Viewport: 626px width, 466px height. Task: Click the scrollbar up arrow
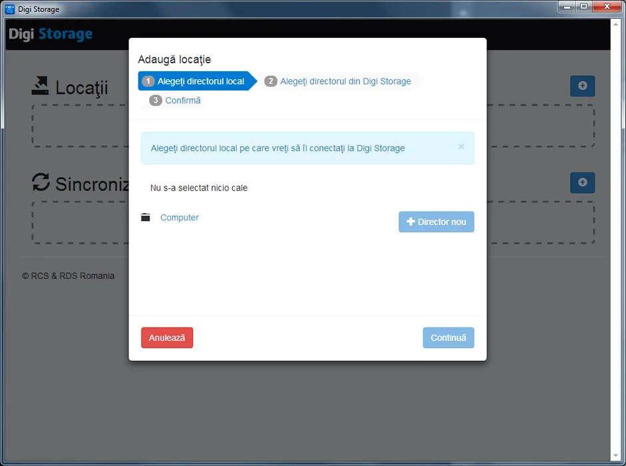click(x=616, y=24)
